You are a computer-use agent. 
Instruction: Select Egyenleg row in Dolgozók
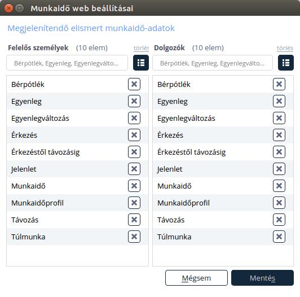tap(223, 101)
